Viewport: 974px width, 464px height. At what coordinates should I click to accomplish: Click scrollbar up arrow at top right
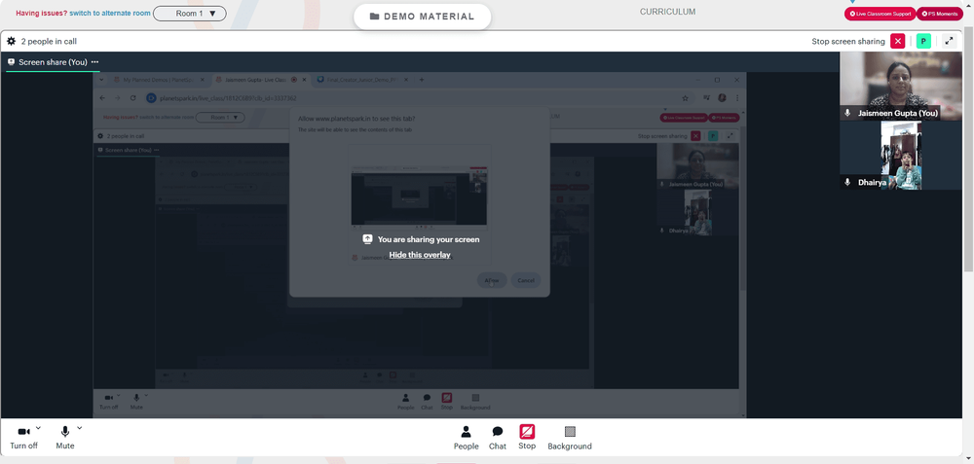tap(968, 4)
